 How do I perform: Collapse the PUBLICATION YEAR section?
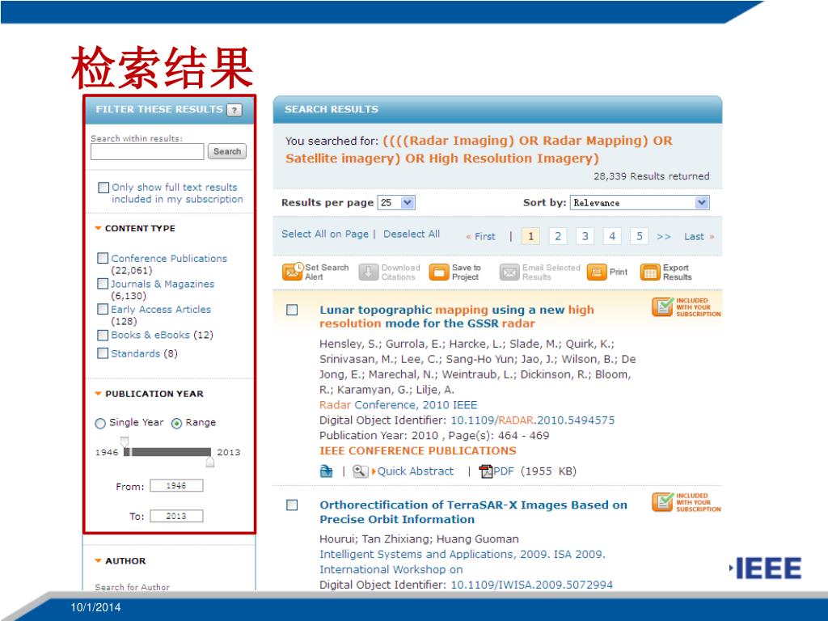pyautogui.click(x=98, y=394)
